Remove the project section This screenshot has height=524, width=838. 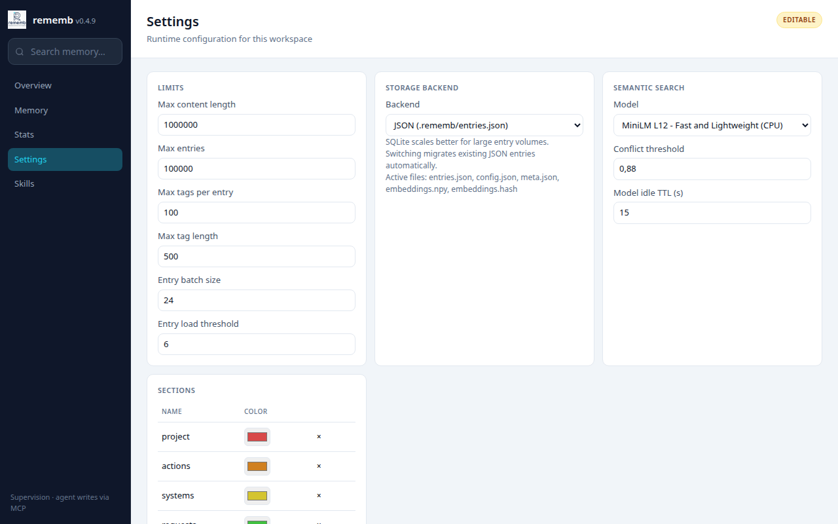pos(319,436)
